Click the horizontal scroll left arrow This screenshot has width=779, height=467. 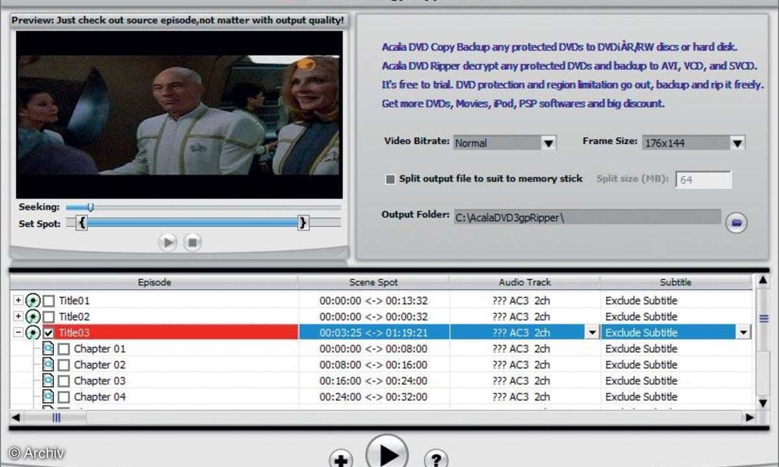(x=16, y=418)
